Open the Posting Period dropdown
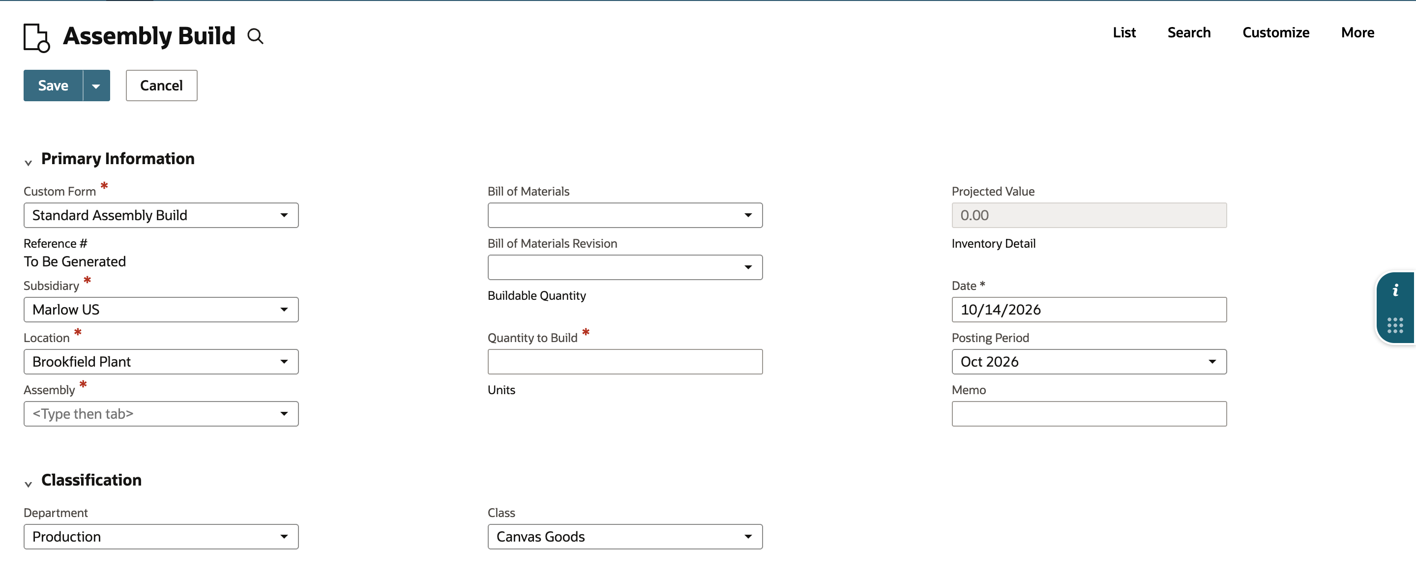 [x=1089, y=362]
